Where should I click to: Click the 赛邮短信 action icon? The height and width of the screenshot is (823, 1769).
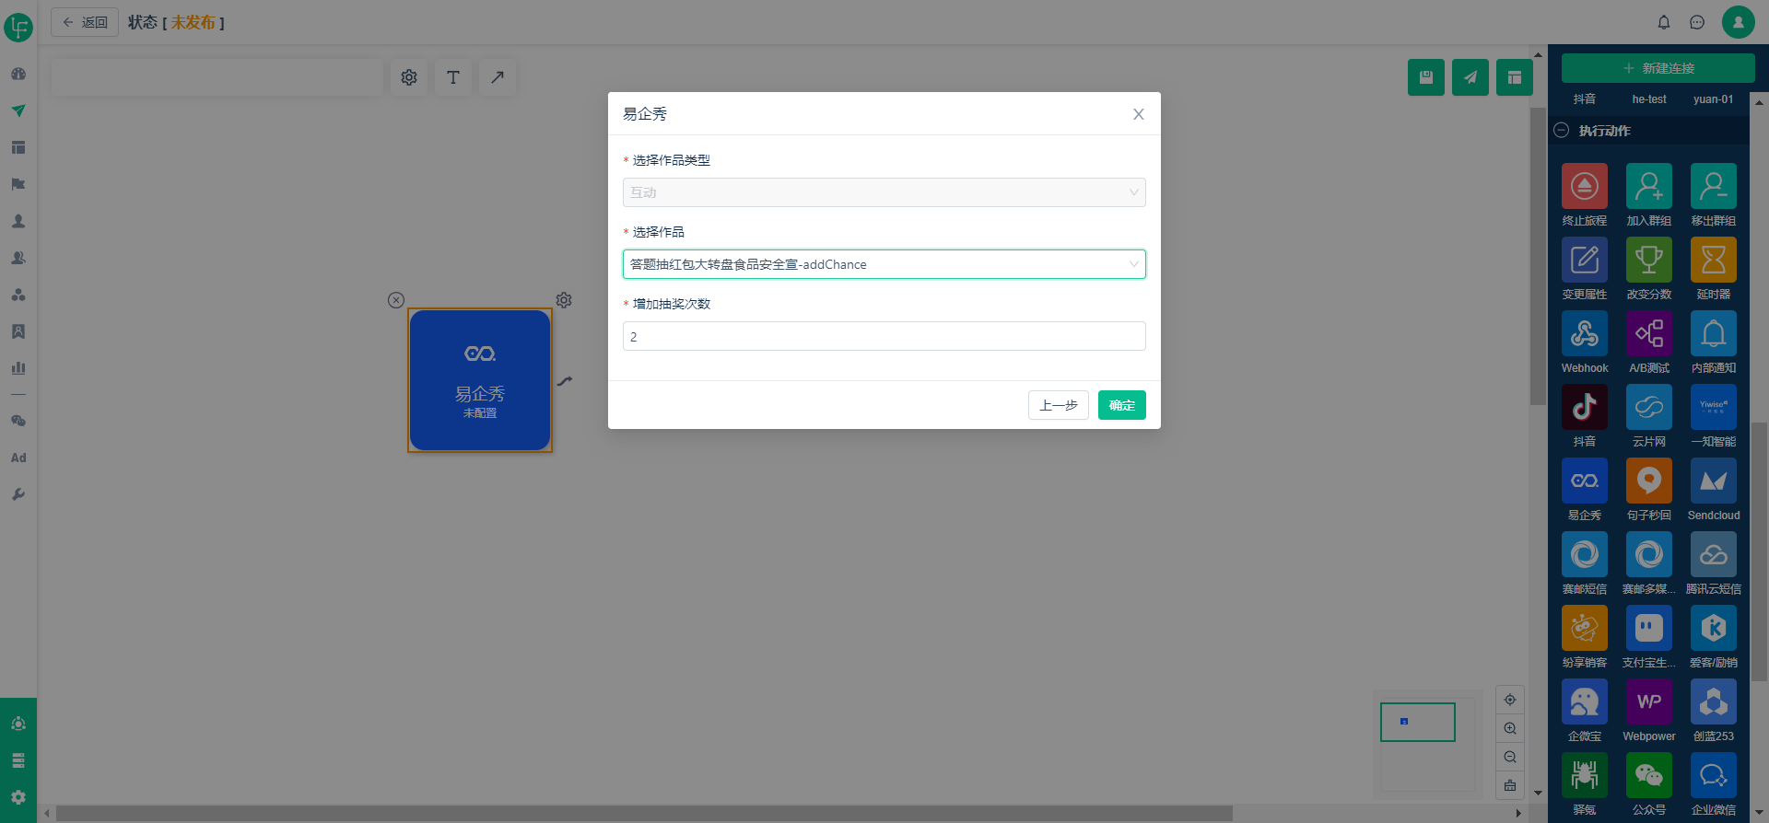[x=1584, y=554]
